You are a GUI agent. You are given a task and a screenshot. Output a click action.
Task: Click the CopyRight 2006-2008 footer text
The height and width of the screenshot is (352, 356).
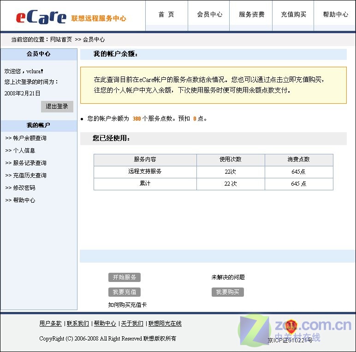coord(107,338)
